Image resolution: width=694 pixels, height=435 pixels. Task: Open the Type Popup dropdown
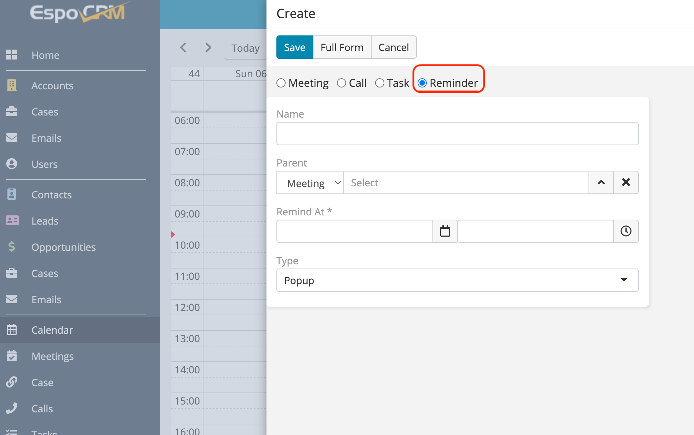click(x=457, y=280)
